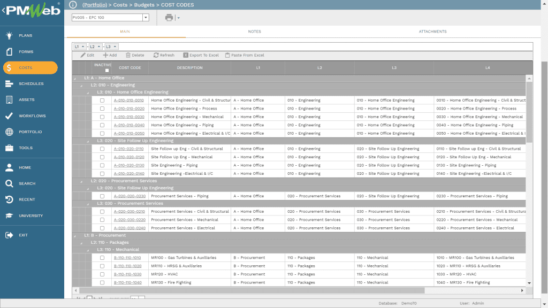The height and width of the screenshot is (308, 548).
Task: Toggle the Inactive header checkbox
Action: 107,71
